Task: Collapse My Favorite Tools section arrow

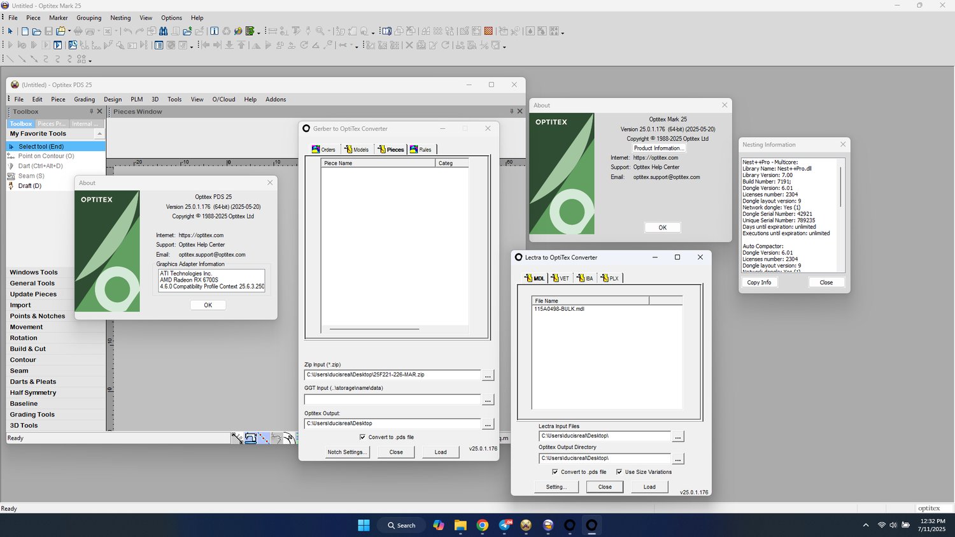Action: tap(99, 134)
